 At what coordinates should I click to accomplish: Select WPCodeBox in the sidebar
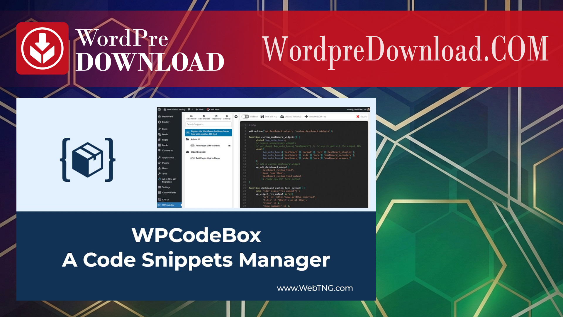[169, 205]
